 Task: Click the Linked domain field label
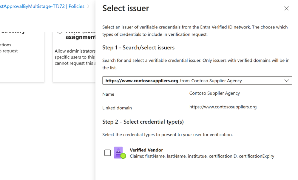(117, 108)
